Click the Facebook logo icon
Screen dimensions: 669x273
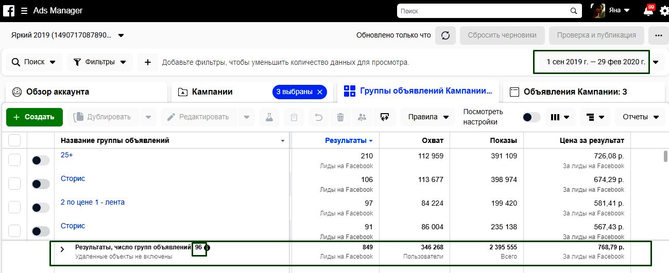click(x=8, y=11)
